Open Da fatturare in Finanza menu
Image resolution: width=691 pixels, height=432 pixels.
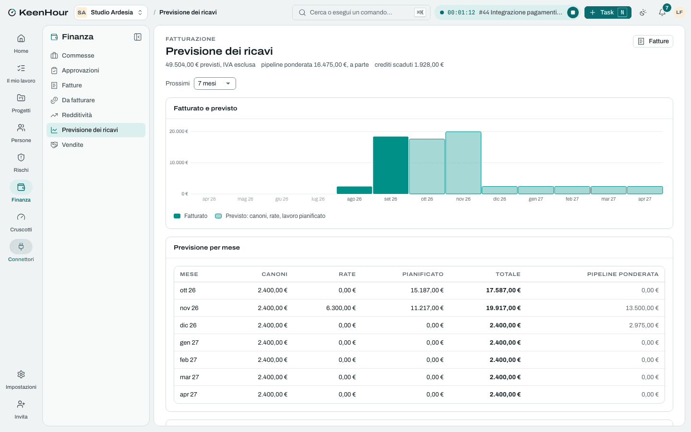click(96, 100)
